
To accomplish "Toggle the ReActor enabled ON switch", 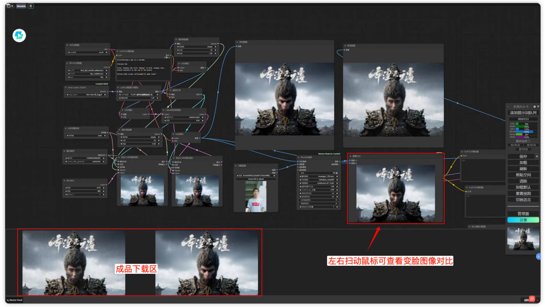I will (319, 173).
